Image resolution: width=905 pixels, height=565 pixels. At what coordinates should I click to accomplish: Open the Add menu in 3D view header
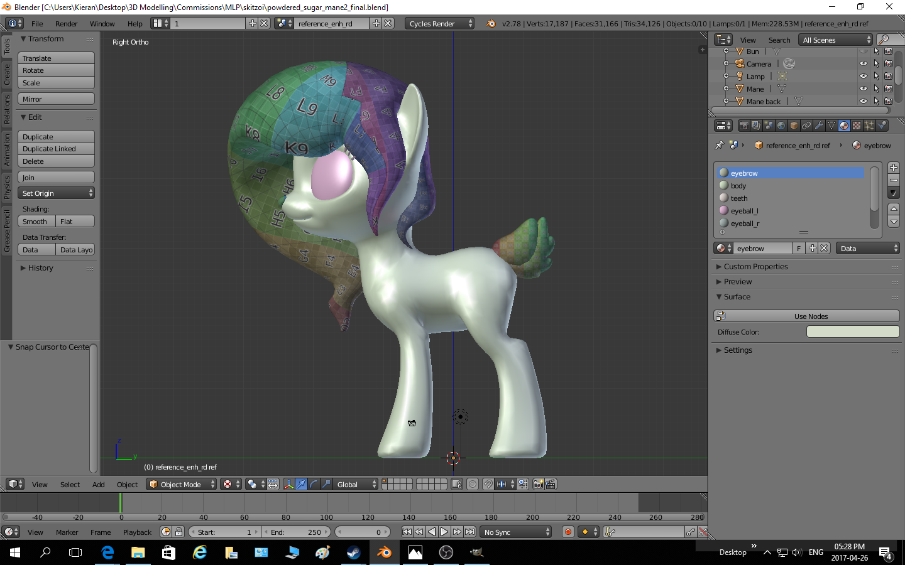[99, 484]
